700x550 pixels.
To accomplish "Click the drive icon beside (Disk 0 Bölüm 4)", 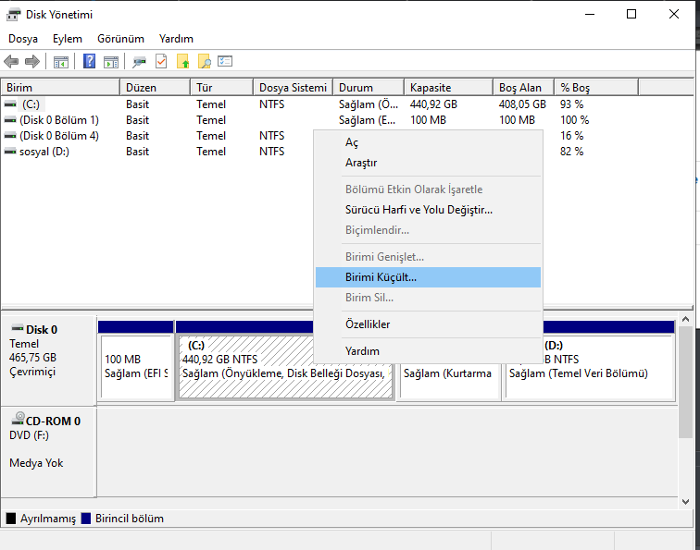I will pos(10,136).
